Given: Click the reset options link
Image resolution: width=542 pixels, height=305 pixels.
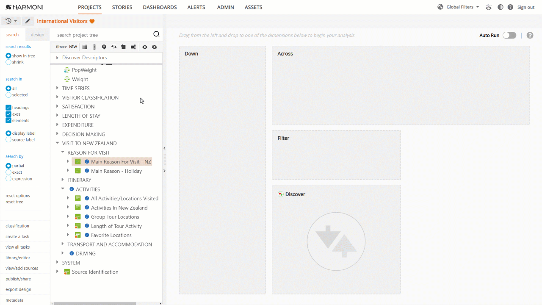Looking at the screenshot, I should coord(18,196).
